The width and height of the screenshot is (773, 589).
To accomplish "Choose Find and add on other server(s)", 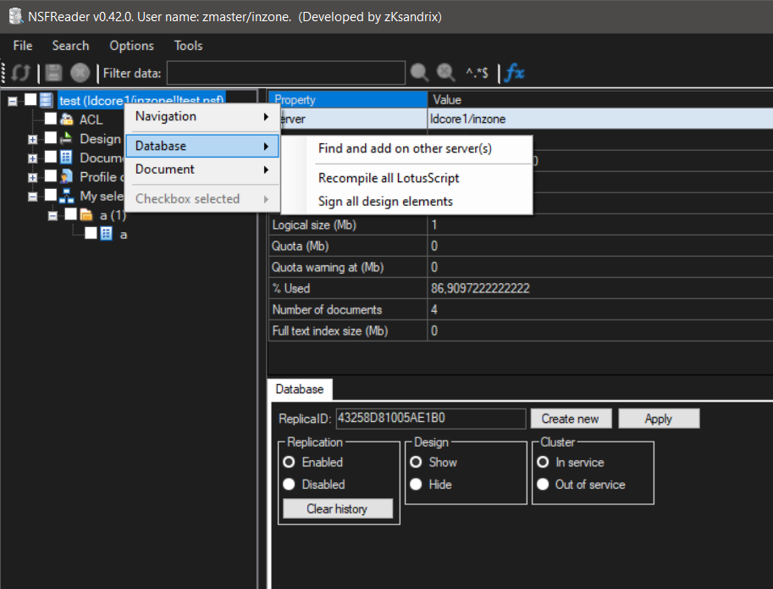I will click(x=406, y=148).
